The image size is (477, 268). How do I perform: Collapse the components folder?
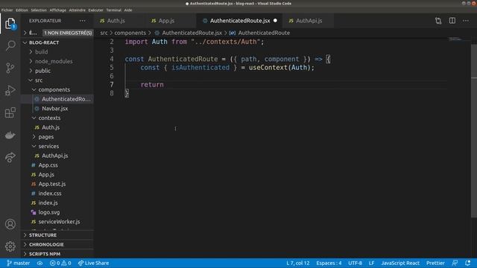[57, 89]
